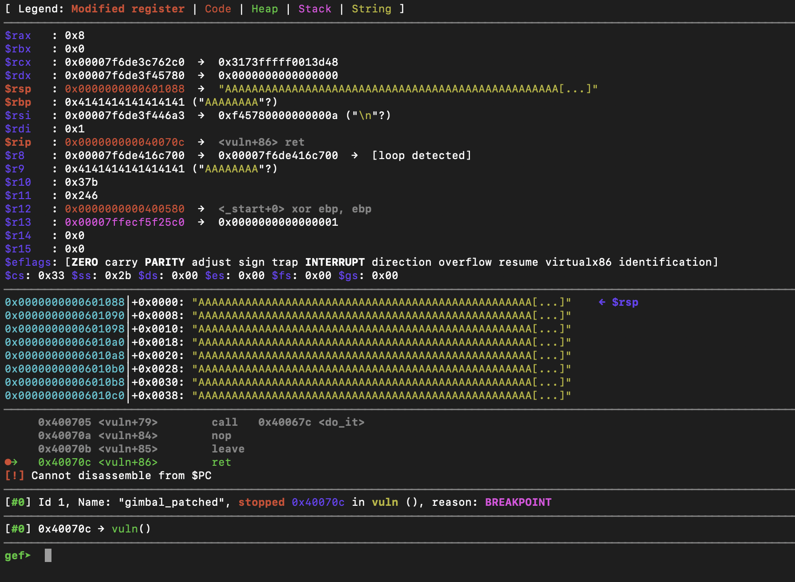Click the $cs segment register label
Screen dimensions: 795x582
pos(15,276)
